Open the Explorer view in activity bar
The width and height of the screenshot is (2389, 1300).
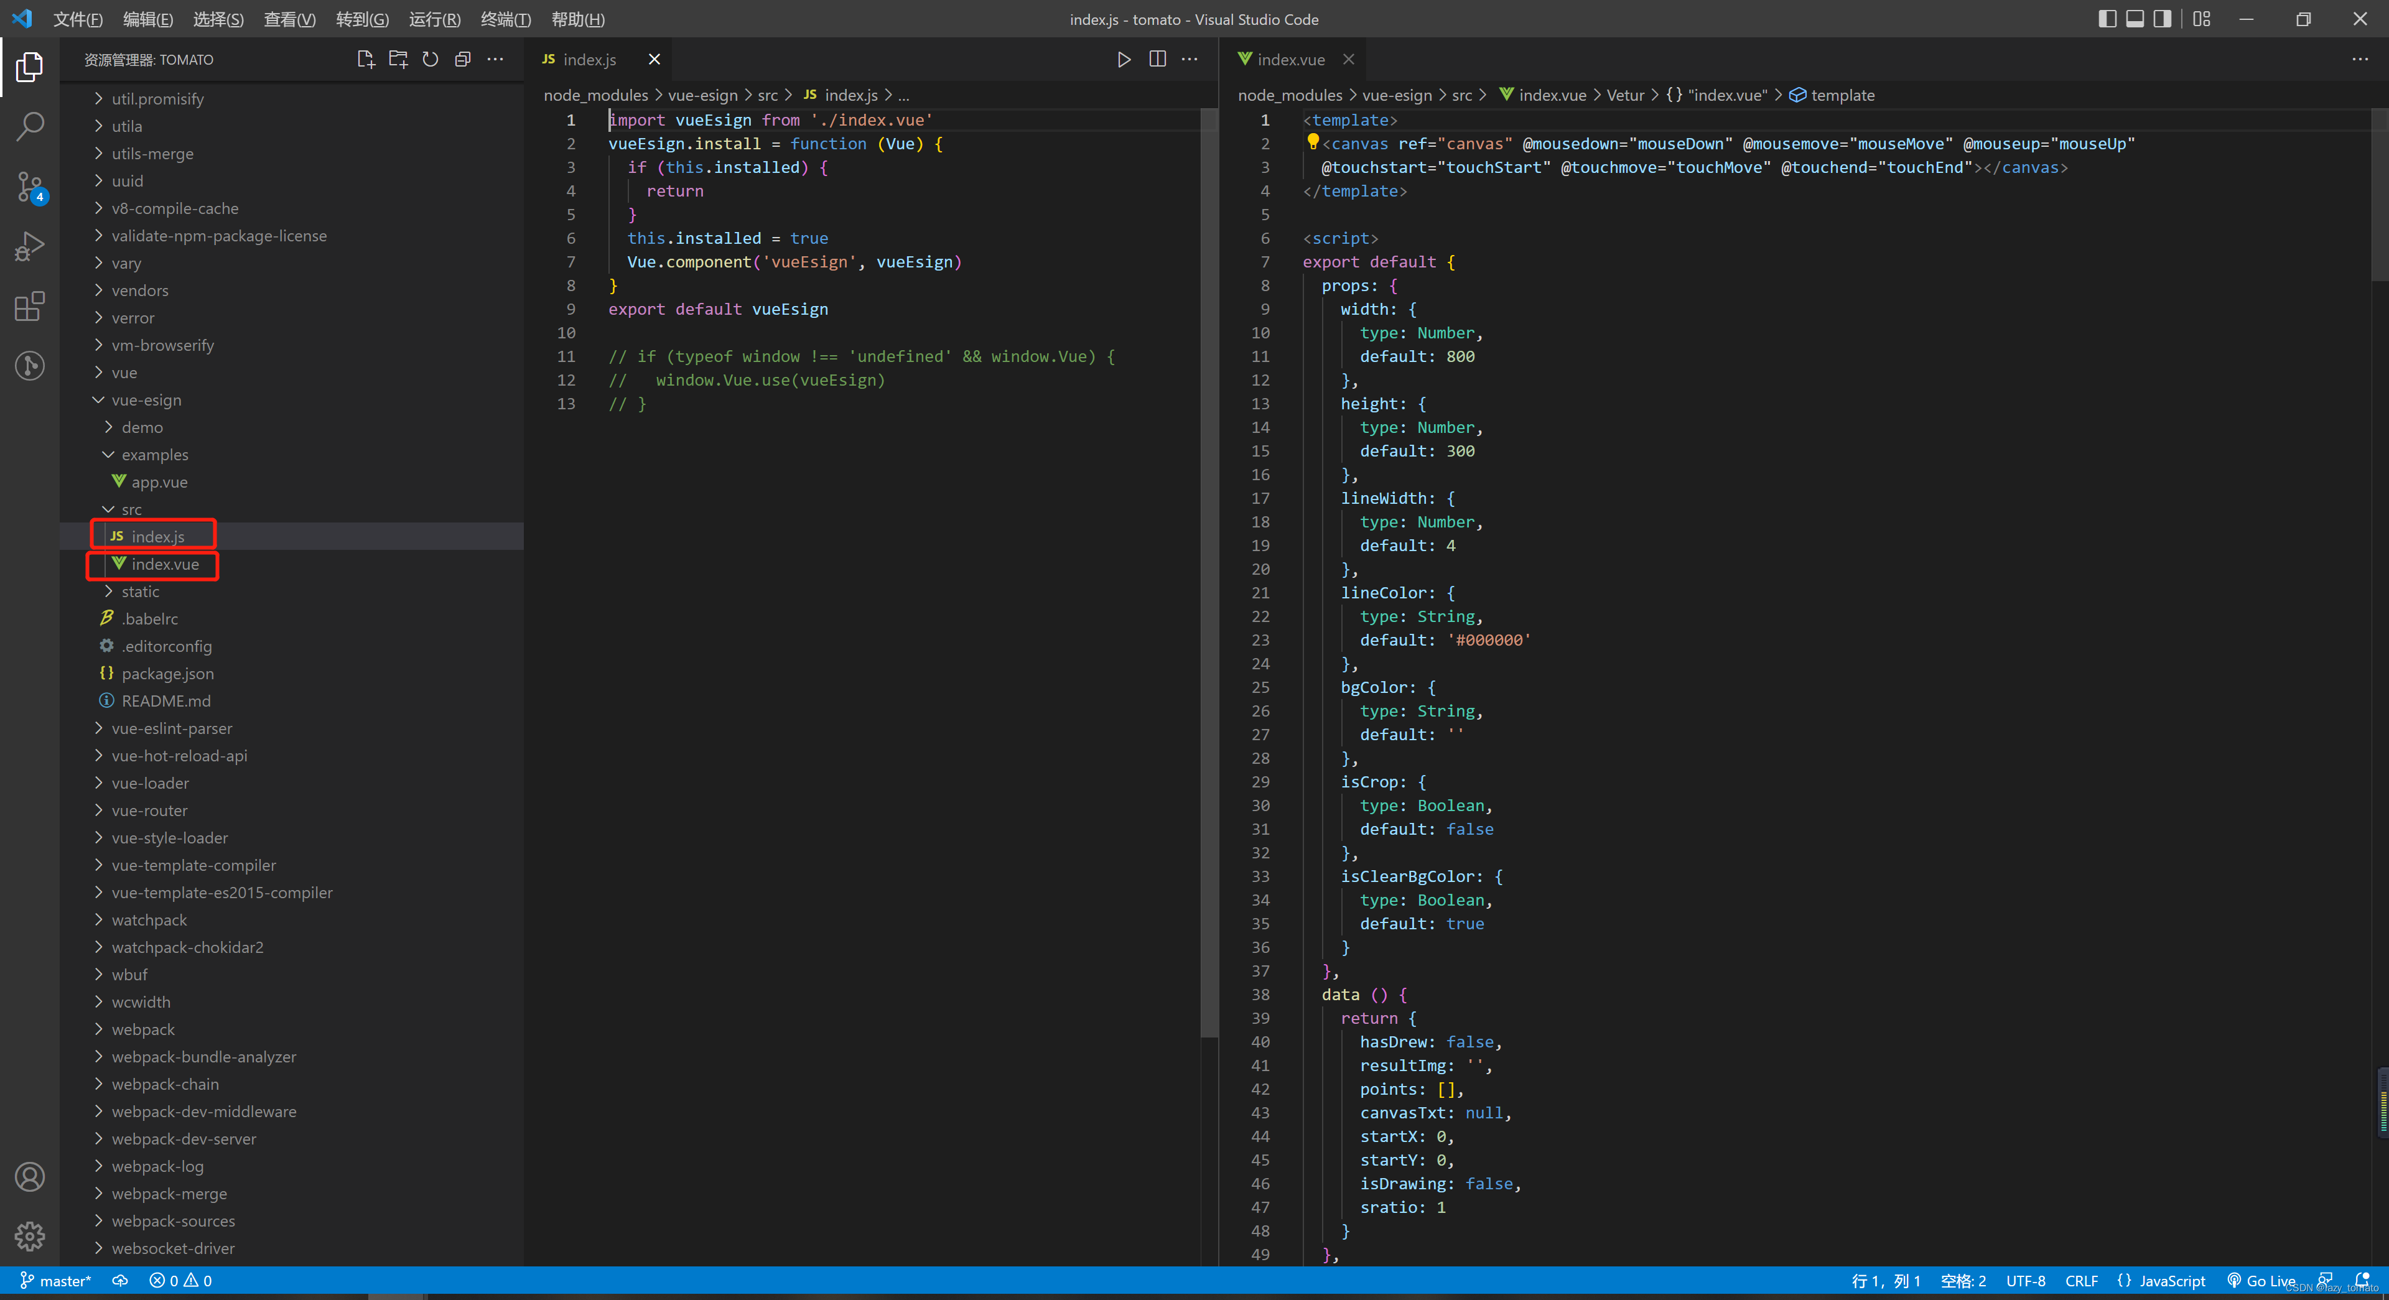click(30, 66)
